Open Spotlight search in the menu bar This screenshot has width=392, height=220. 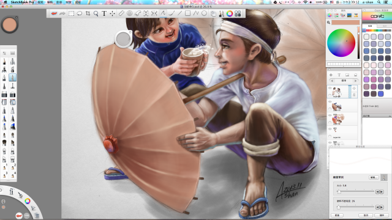point(379,2)
